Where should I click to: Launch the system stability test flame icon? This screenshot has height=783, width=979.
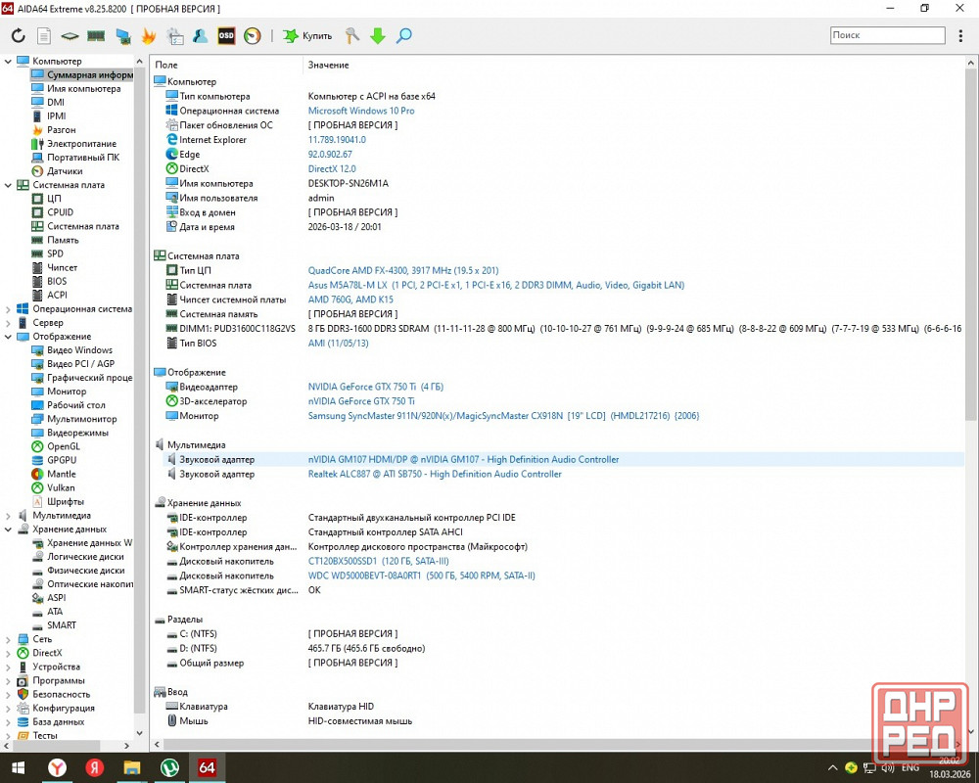click(149, 36)
